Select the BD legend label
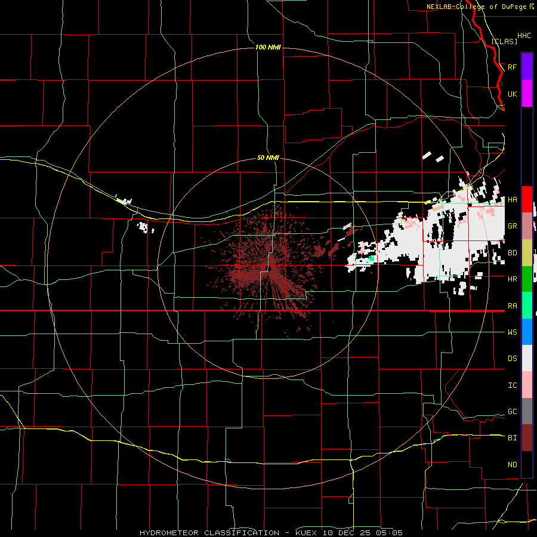Image resolution: width=537 pixels, height=537 pixels. tap(512, 253)
